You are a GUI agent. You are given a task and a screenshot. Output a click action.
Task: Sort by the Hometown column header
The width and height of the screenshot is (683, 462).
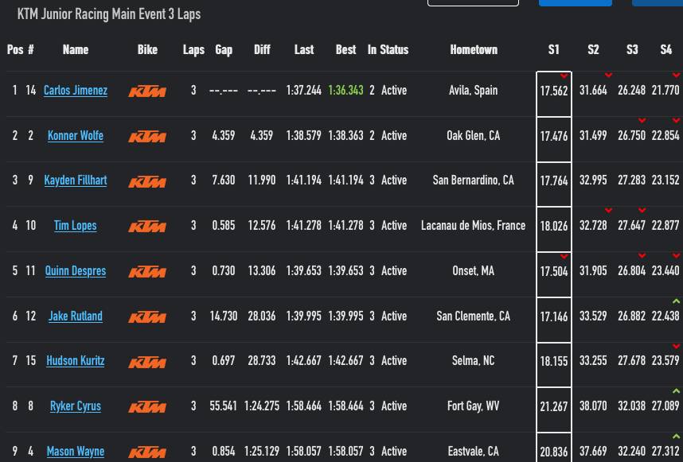474,49
